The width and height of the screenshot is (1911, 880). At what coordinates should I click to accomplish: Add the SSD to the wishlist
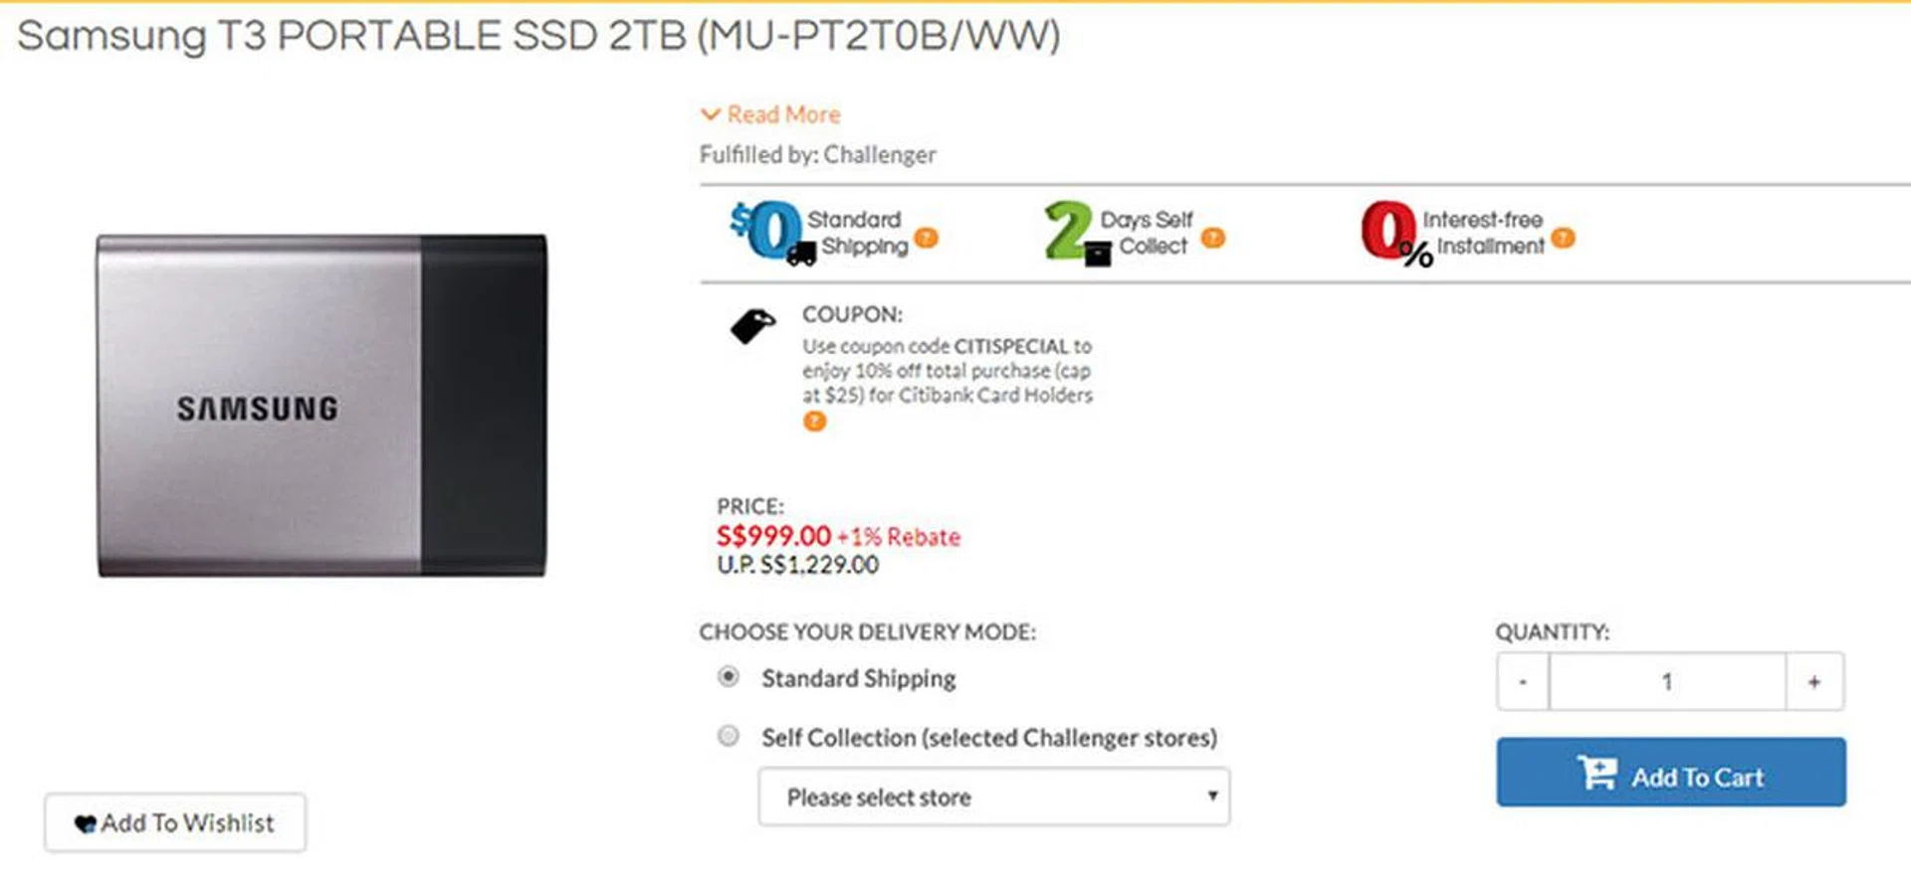click(x=175, y=823)
